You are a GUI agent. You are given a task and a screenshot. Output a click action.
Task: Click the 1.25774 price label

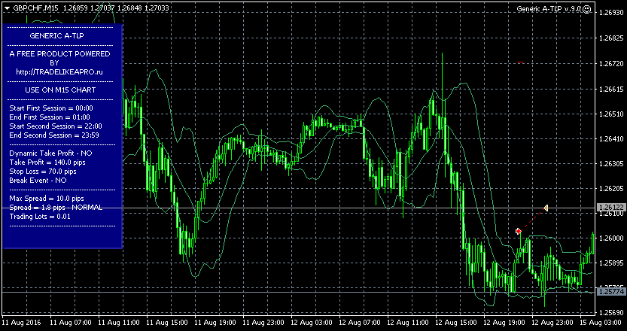610,292
